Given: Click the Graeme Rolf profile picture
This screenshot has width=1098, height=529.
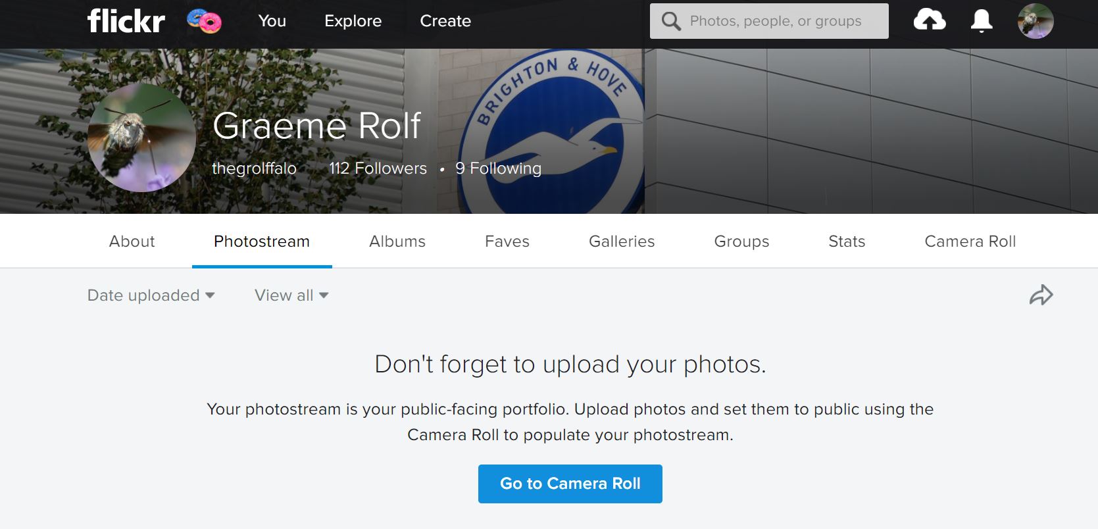Looking at the screenshot, I should pos(141,138).
